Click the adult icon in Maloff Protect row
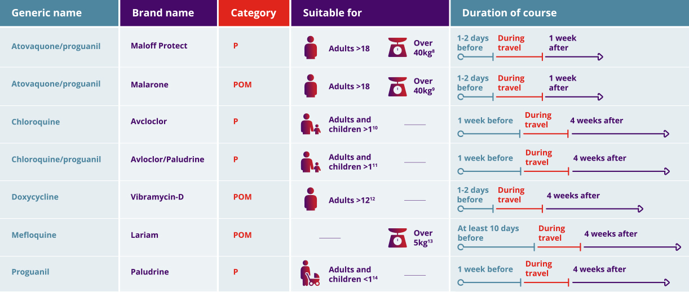This screenshot has height=292, width=689. [311, 47]
